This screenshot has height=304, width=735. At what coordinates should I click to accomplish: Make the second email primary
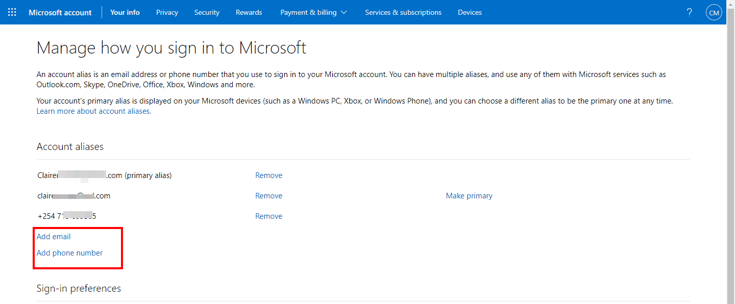469,196
